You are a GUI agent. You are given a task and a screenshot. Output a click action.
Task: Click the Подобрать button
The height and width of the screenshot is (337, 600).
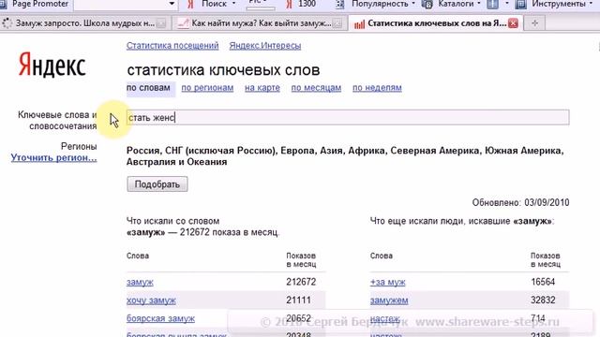[x=157, y=184]
